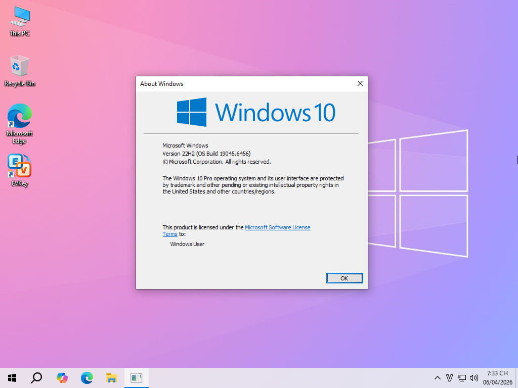Viewport: 518px width, 388px height.
Task: Open Copilot from the taskbar
Action: click(x=62, y=378)
